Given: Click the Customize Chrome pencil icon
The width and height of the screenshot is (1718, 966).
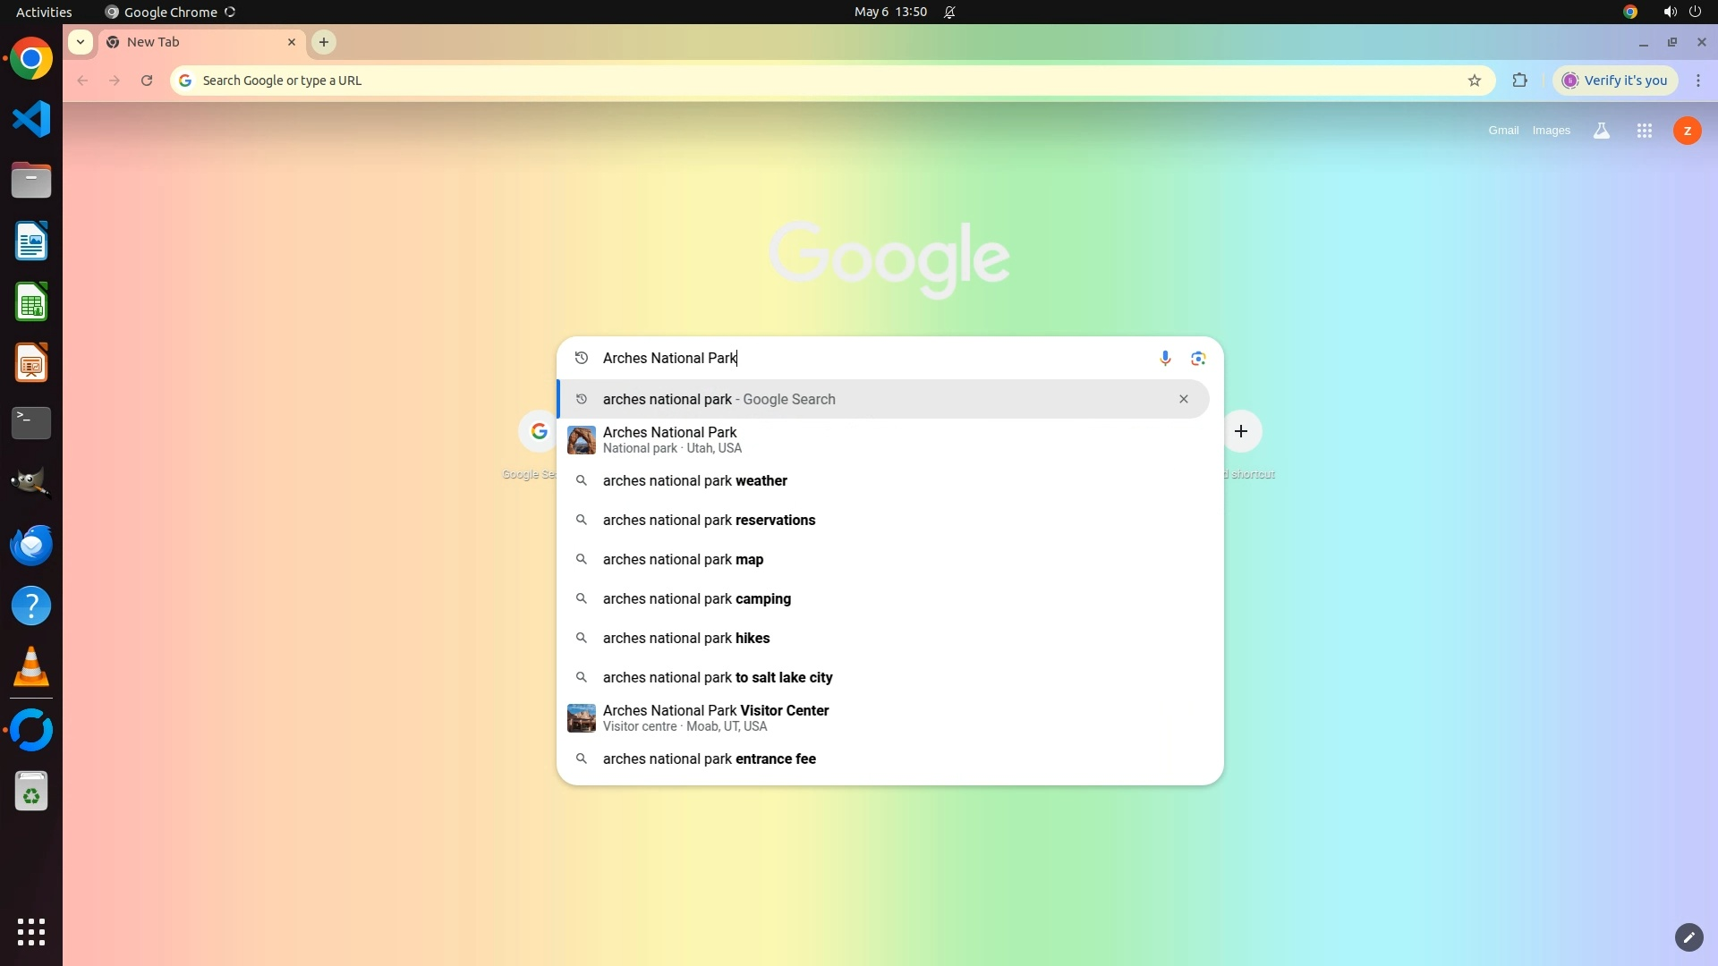Looking at the screenshot, I should (x=1688, y=936).
